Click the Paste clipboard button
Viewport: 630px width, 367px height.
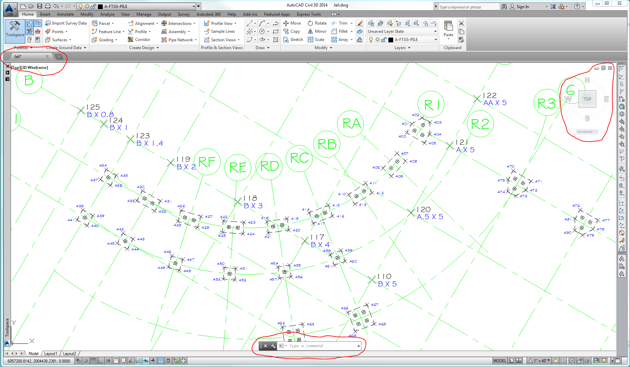[x=448, y=29]
